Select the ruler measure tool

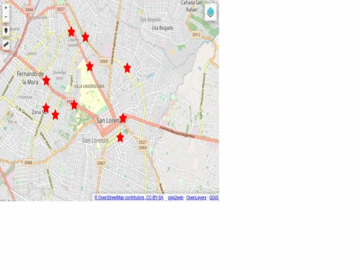pyautogui.click(x=6, y=45)
